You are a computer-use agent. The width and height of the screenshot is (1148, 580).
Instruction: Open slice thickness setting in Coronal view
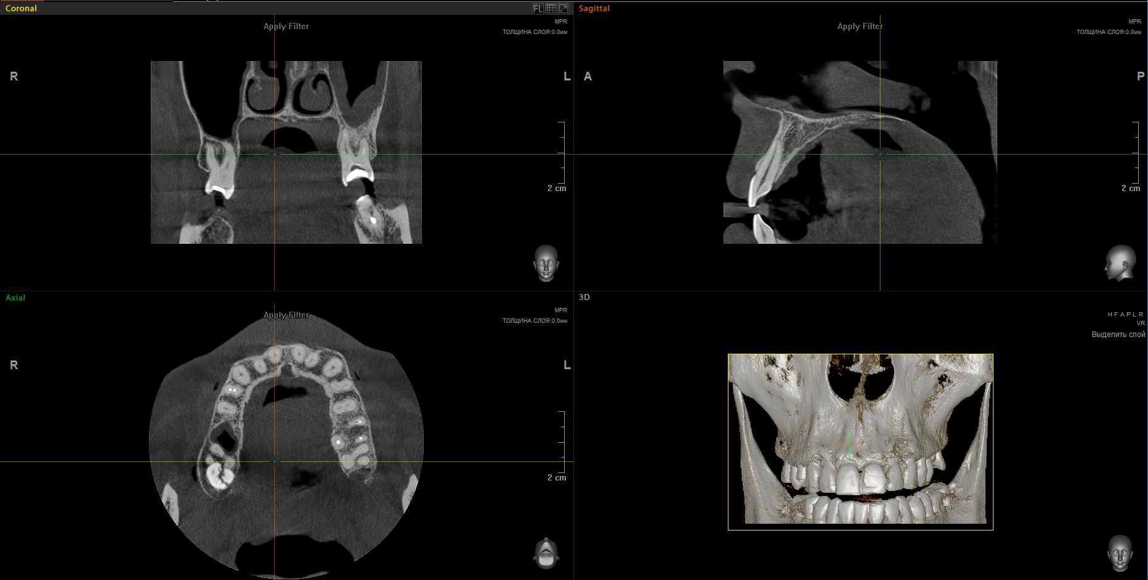tap(534, 32)
